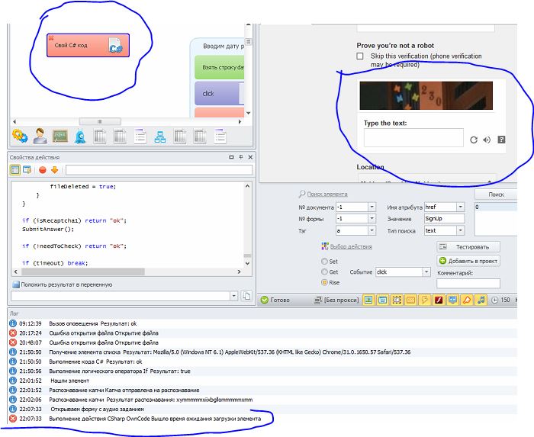Open the blue network diagram icon
The width and height of the screenshot is (534, 437).
tap(160, 137)
